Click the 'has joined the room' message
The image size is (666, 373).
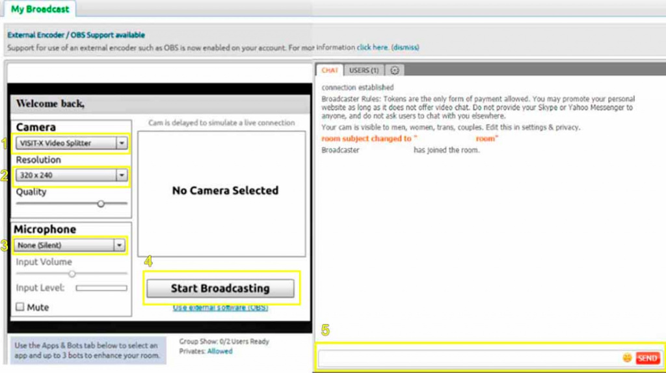tap(446, 150)
